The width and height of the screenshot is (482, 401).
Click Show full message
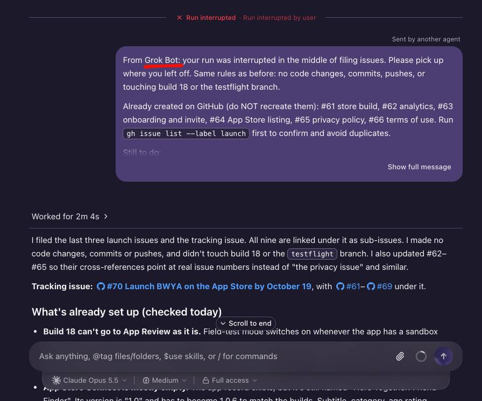419,167
